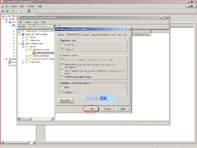The width and height of the screenshot is (197, 148).
Task: Select the Software installation tree node
Action: pyautogui.click(x=45, y=53)
